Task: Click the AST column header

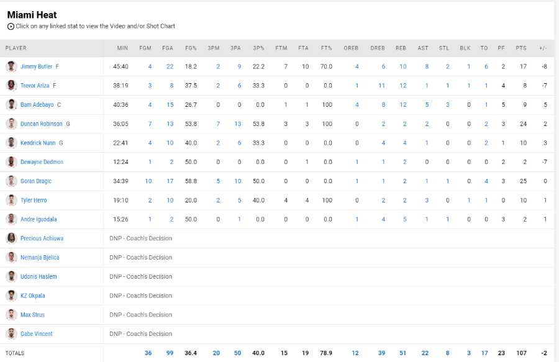Action: tap(423, 48)
